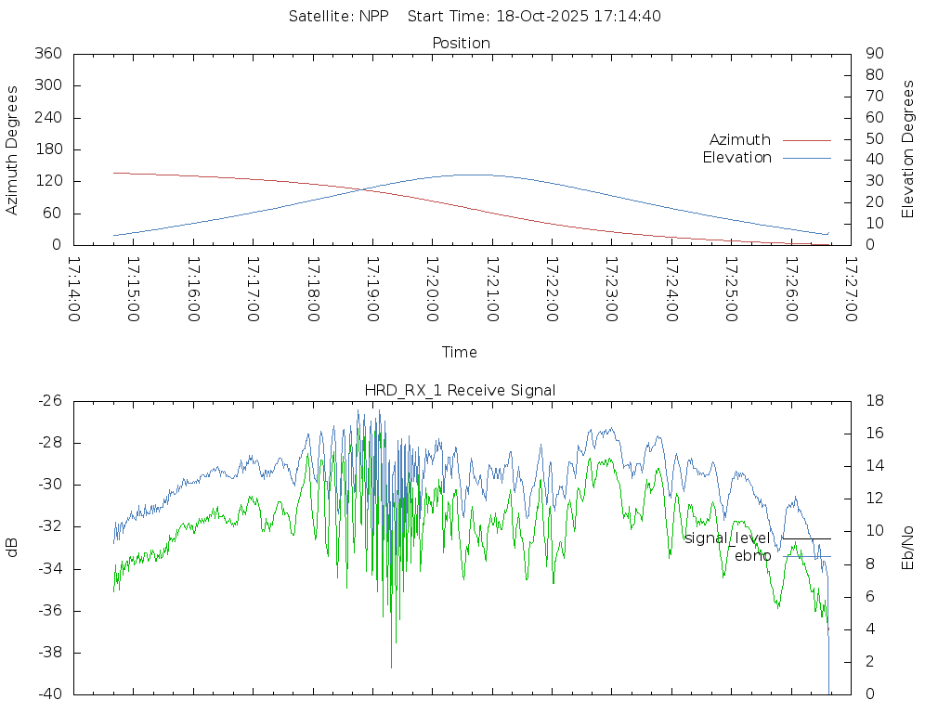The width and height of the screenshot is (951, 713).
Task: Click the ebno legend line sample
Action: [x=806, y=556]
